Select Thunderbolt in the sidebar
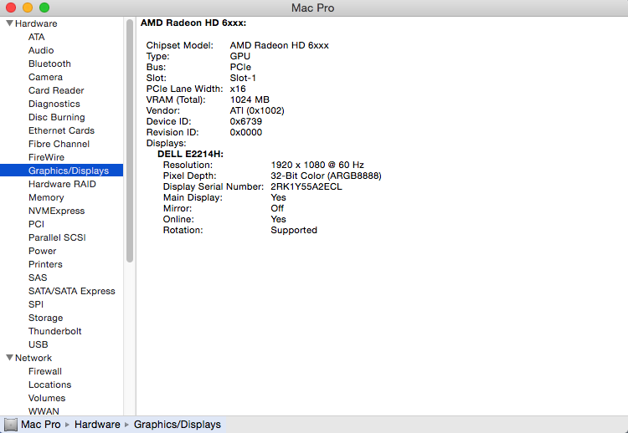628x433 pixels. (55, 331)
